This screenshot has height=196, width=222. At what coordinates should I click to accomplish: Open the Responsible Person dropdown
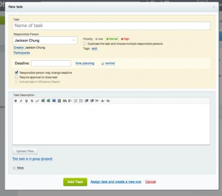tap(45, 40)
